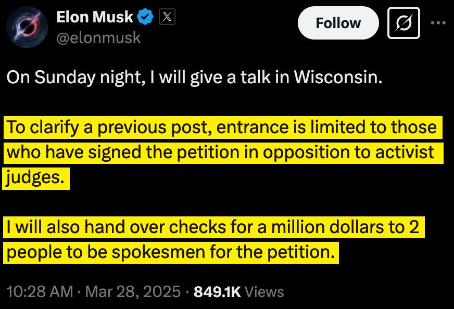Image resolution: width=454 pixels, height=309 pixels.
Task: Click the highlighted 'I will also hand over checks' line
Action: [x=213, y=227]
